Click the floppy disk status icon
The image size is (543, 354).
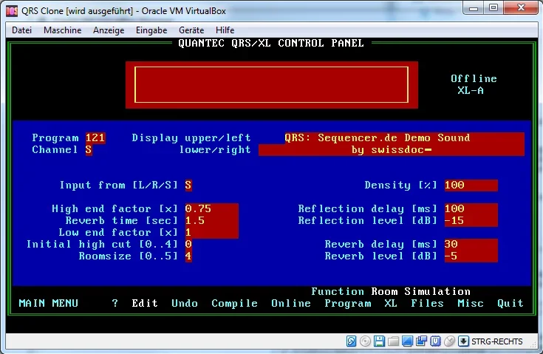point(379,341)
